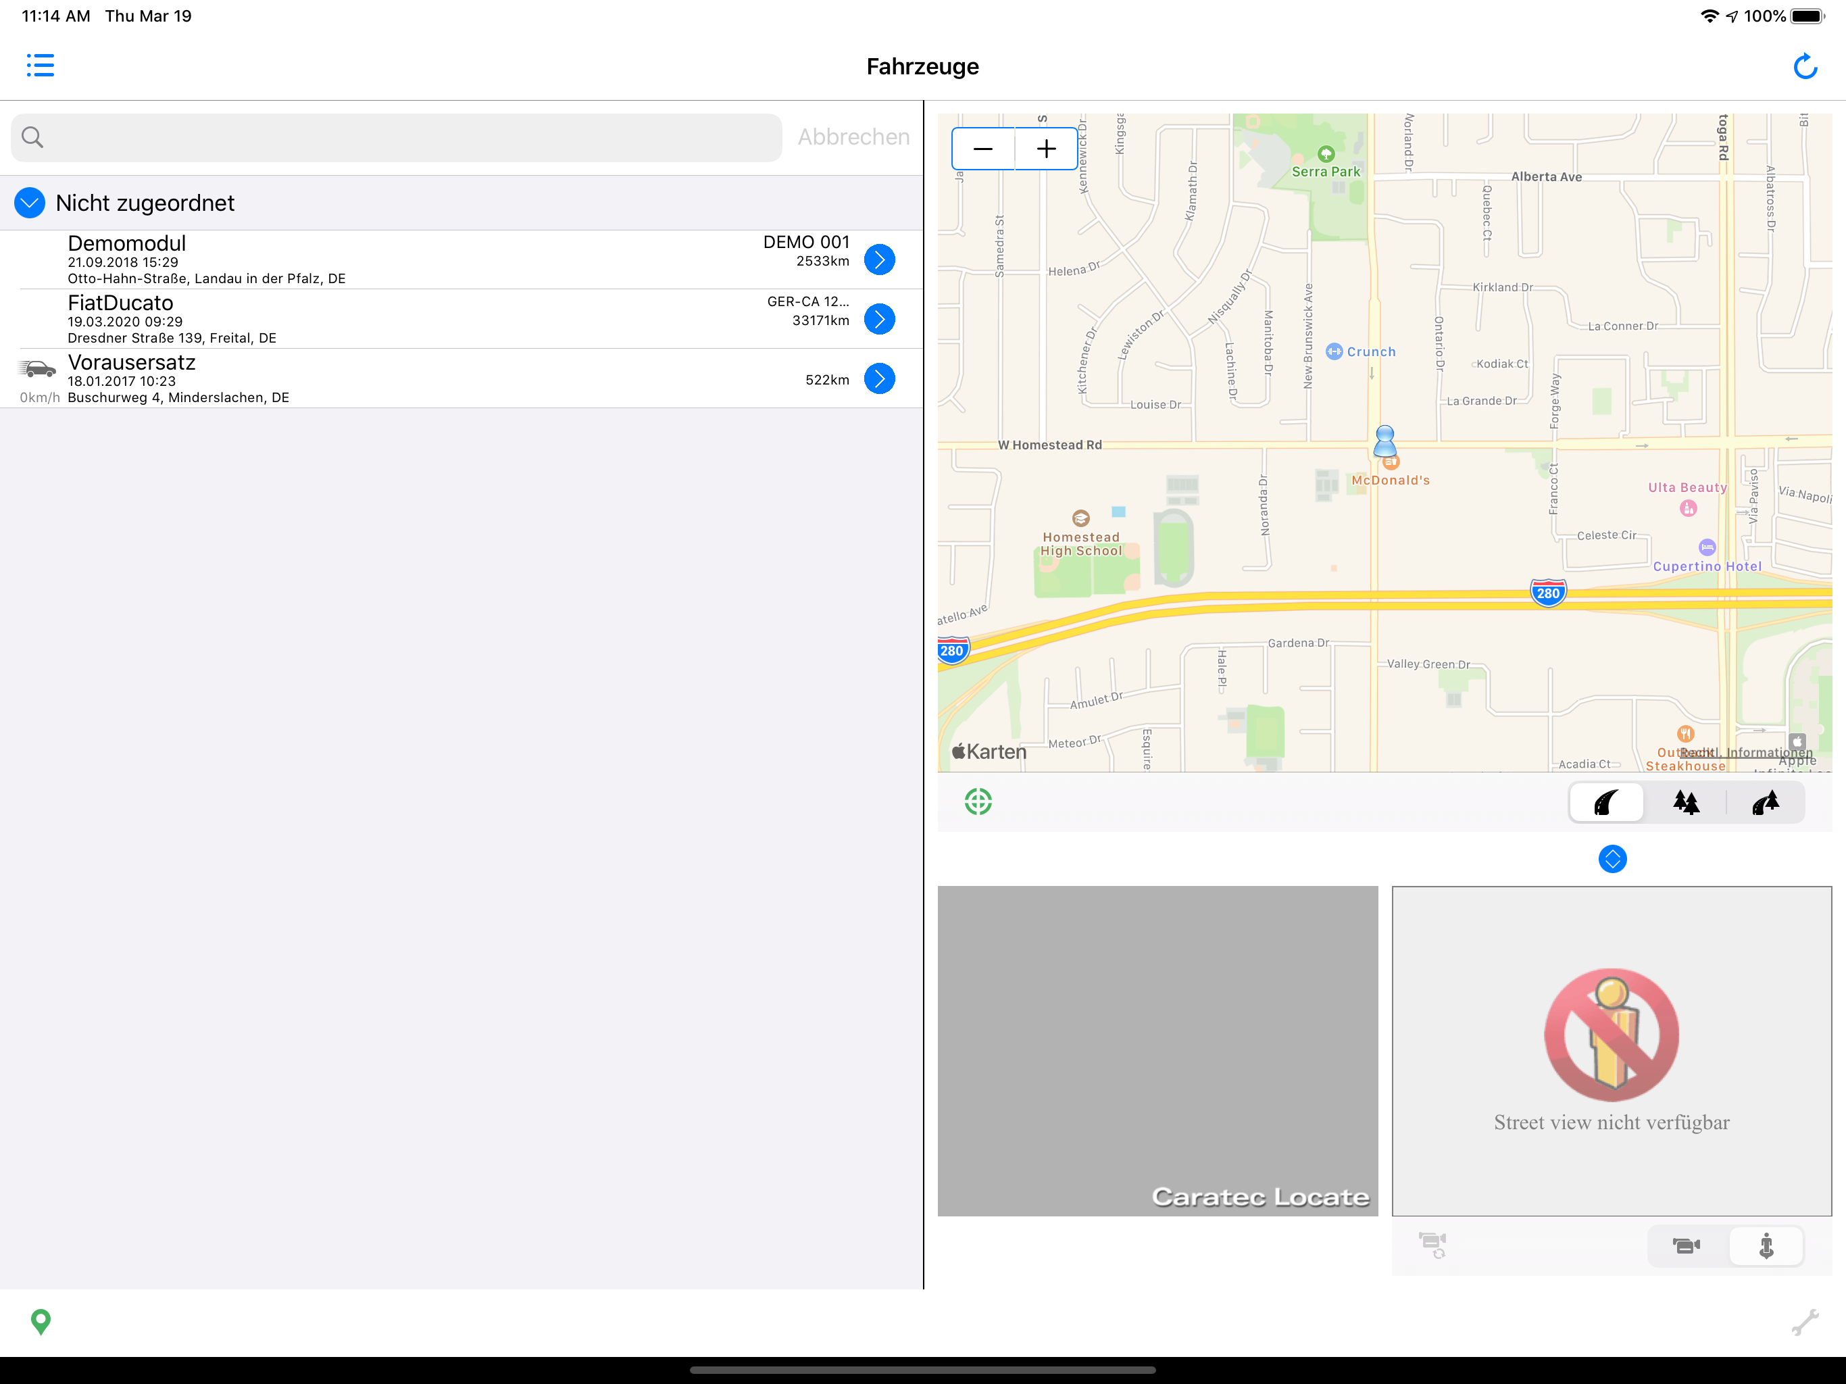The height and width of the screenshot is (1384, 1846).
Task: Click address Otto-Hahn-Straße, Landau in der Pfalz
Action: click(x=206, y=279)
